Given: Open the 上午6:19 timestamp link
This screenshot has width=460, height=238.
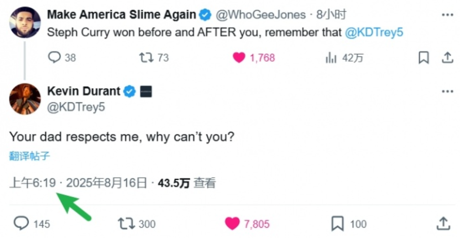Looking at the screenshot, I should coord(32,183).
